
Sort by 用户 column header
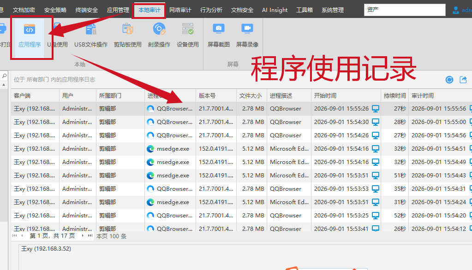(78, 96)
